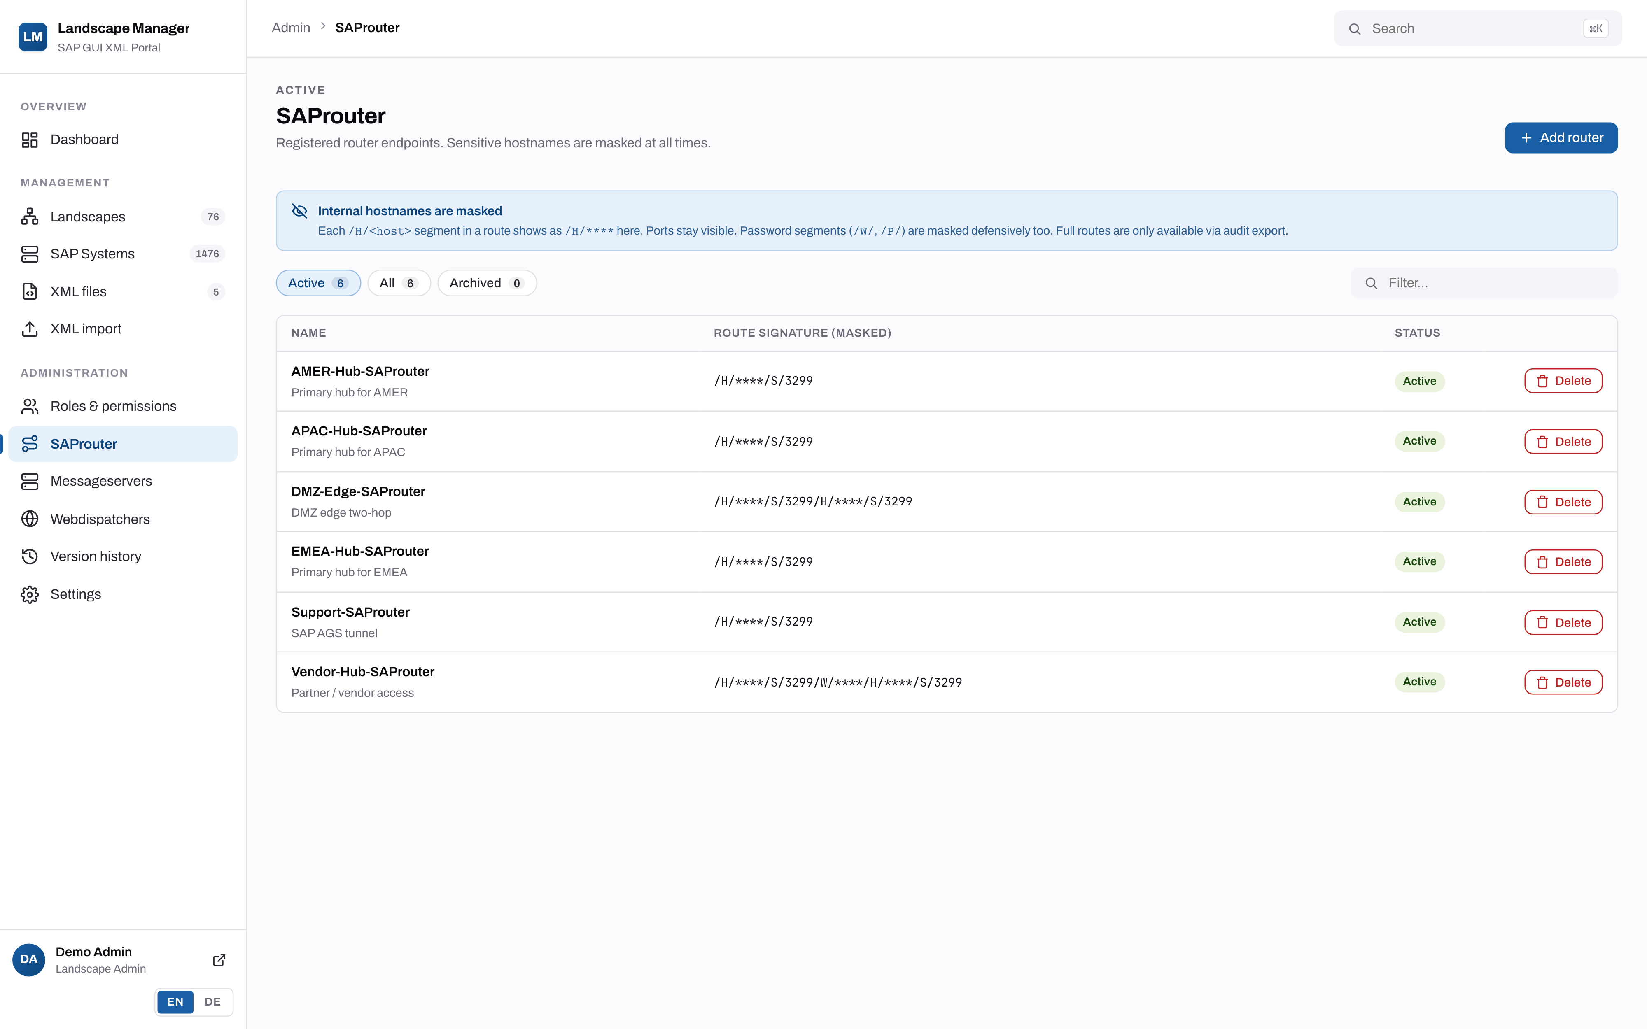Click the SAProuter route icon in sidebar
Screen dimensions: 1647x1029
click(x=30, y=444)
